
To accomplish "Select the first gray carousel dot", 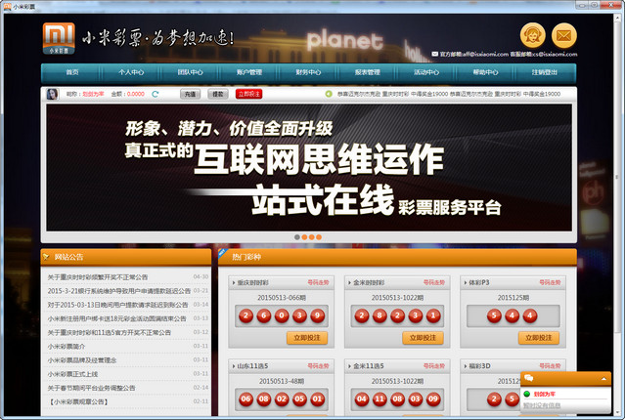I will (297, 237).
